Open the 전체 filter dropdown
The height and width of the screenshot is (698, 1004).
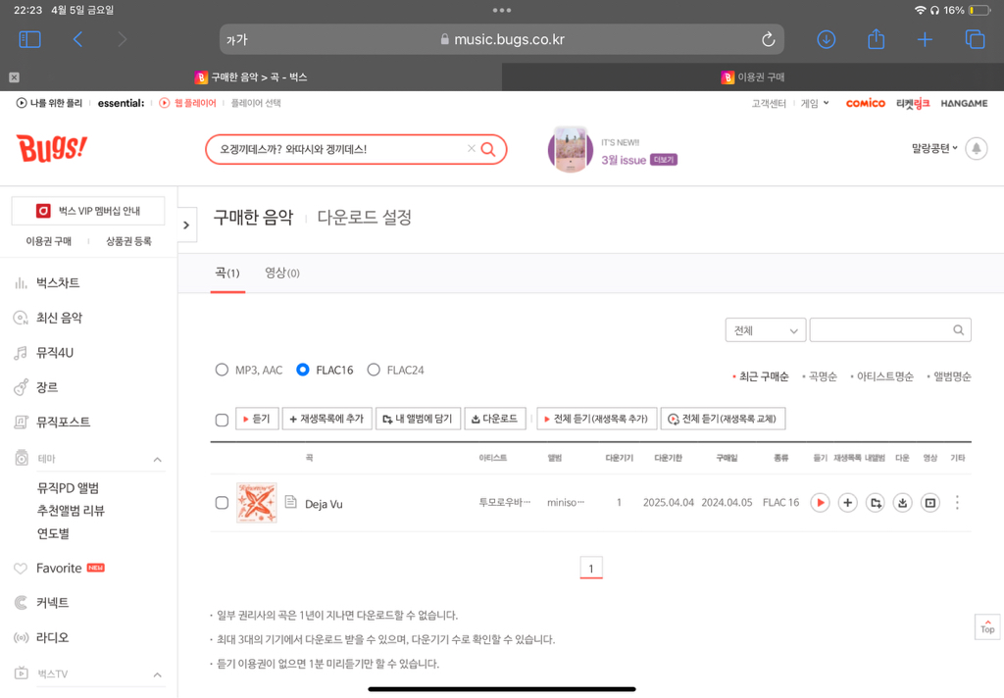pos(765,330)
